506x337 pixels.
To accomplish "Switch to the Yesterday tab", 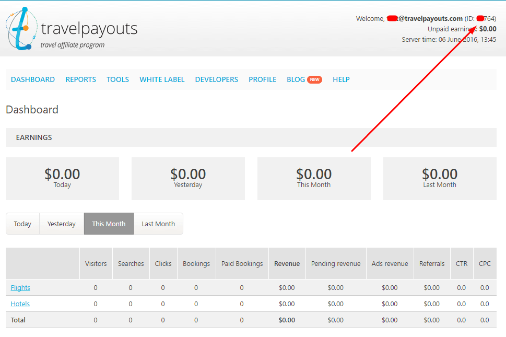I will pyautogui.click(x=61, y=224).
